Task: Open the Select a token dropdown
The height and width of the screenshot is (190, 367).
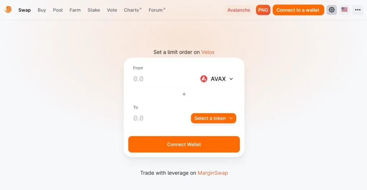Action: (x=214, y=118)
